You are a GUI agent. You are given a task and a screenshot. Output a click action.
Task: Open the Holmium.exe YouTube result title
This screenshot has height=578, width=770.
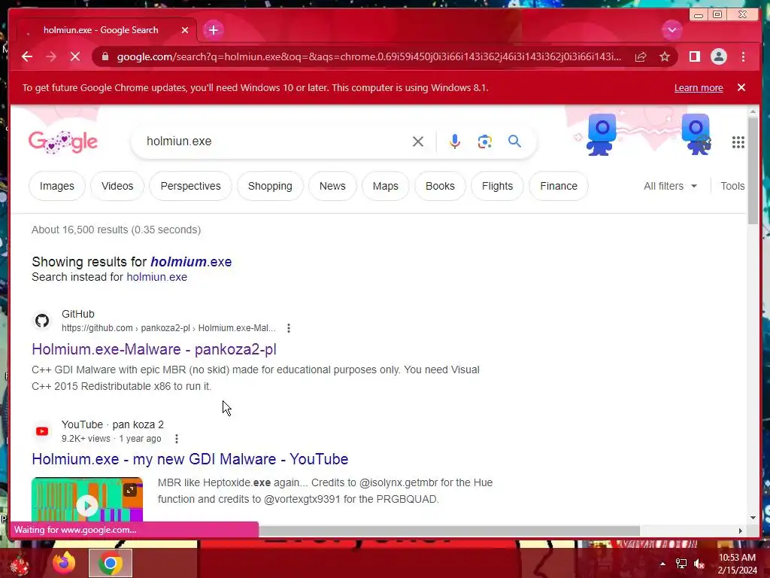click(x=190, y=459)
